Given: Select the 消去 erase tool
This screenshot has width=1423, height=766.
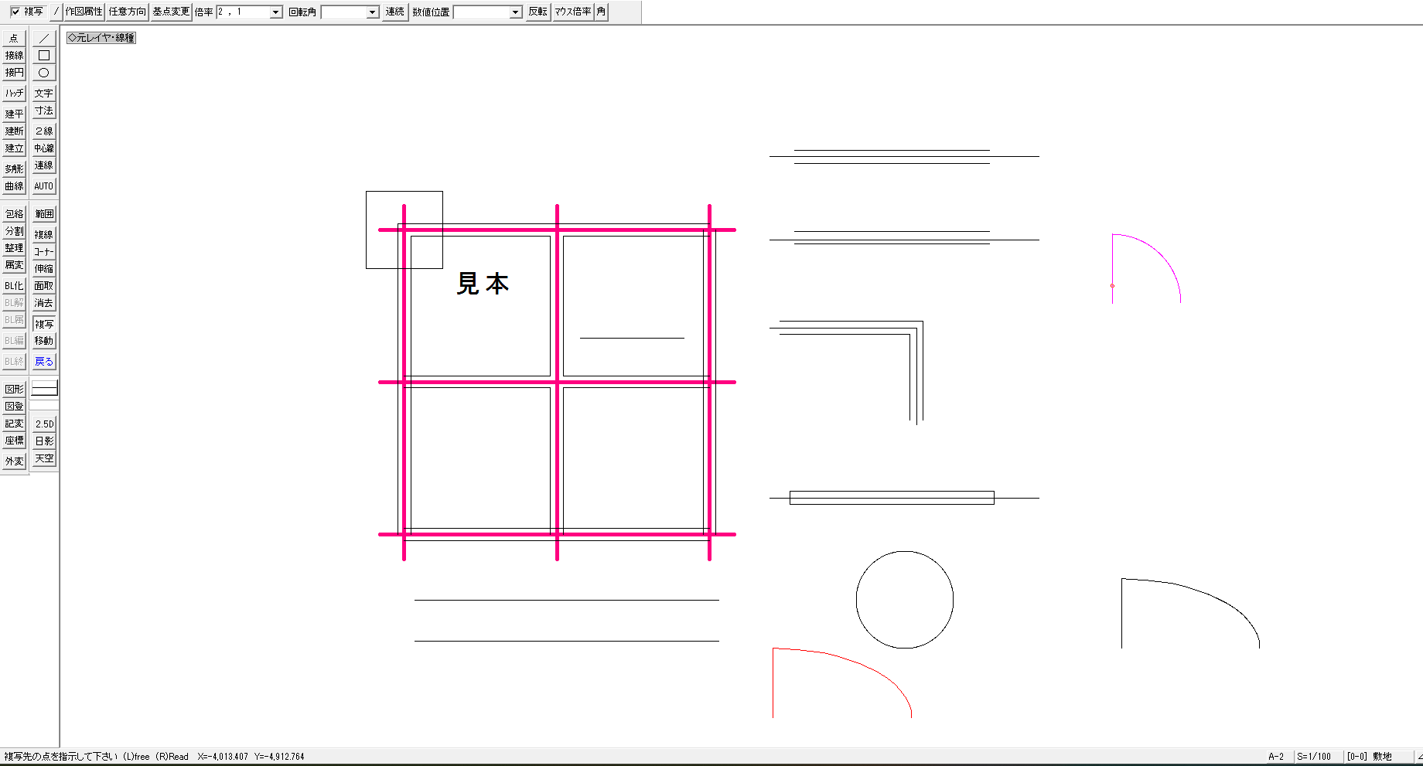Looking at the screenshot, I should (x=44, y=303).
